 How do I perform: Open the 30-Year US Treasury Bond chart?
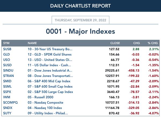click(x=50, y=49)
